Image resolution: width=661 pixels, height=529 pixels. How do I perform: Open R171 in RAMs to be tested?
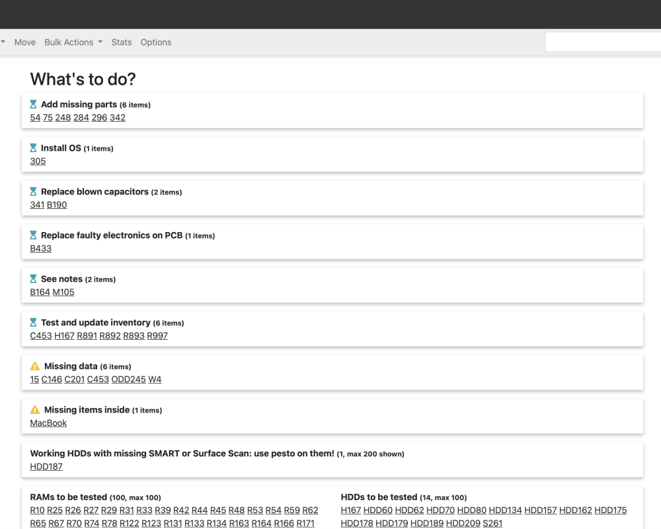(x=305, y=524)
